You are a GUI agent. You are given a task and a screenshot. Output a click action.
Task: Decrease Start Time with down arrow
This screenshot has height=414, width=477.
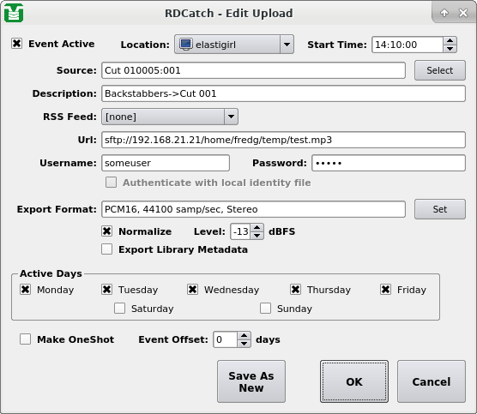click(450, 49)
